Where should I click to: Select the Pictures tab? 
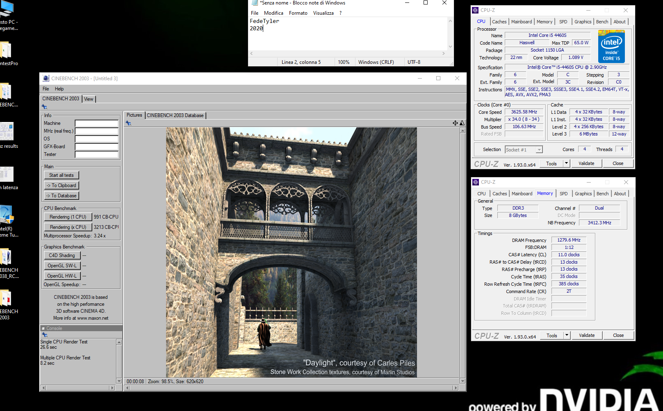(x=134, y=115)
